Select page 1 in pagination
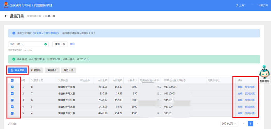This screenshot has width=271, height=129. point(250,123)
